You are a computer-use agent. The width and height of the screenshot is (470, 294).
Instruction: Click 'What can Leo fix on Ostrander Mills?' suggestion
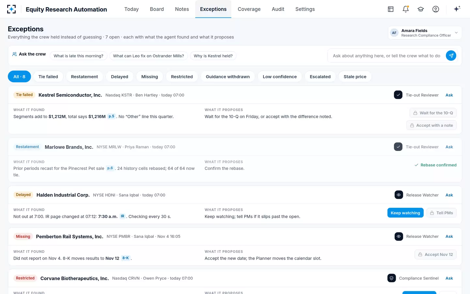(149, 56)
